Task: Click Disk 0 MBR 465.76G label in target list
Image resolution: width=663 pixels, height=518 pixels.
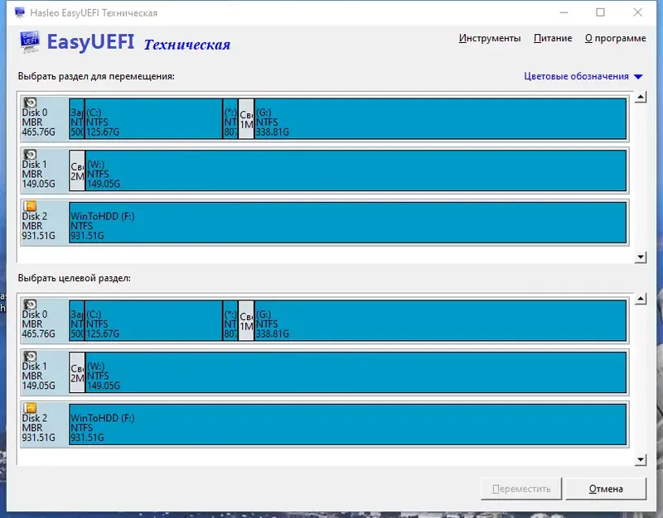Action: (38, 324)
